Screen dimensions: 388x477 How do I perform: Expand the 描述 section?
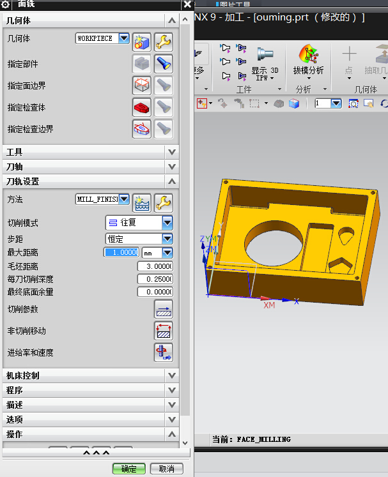(x=172, y=405)
